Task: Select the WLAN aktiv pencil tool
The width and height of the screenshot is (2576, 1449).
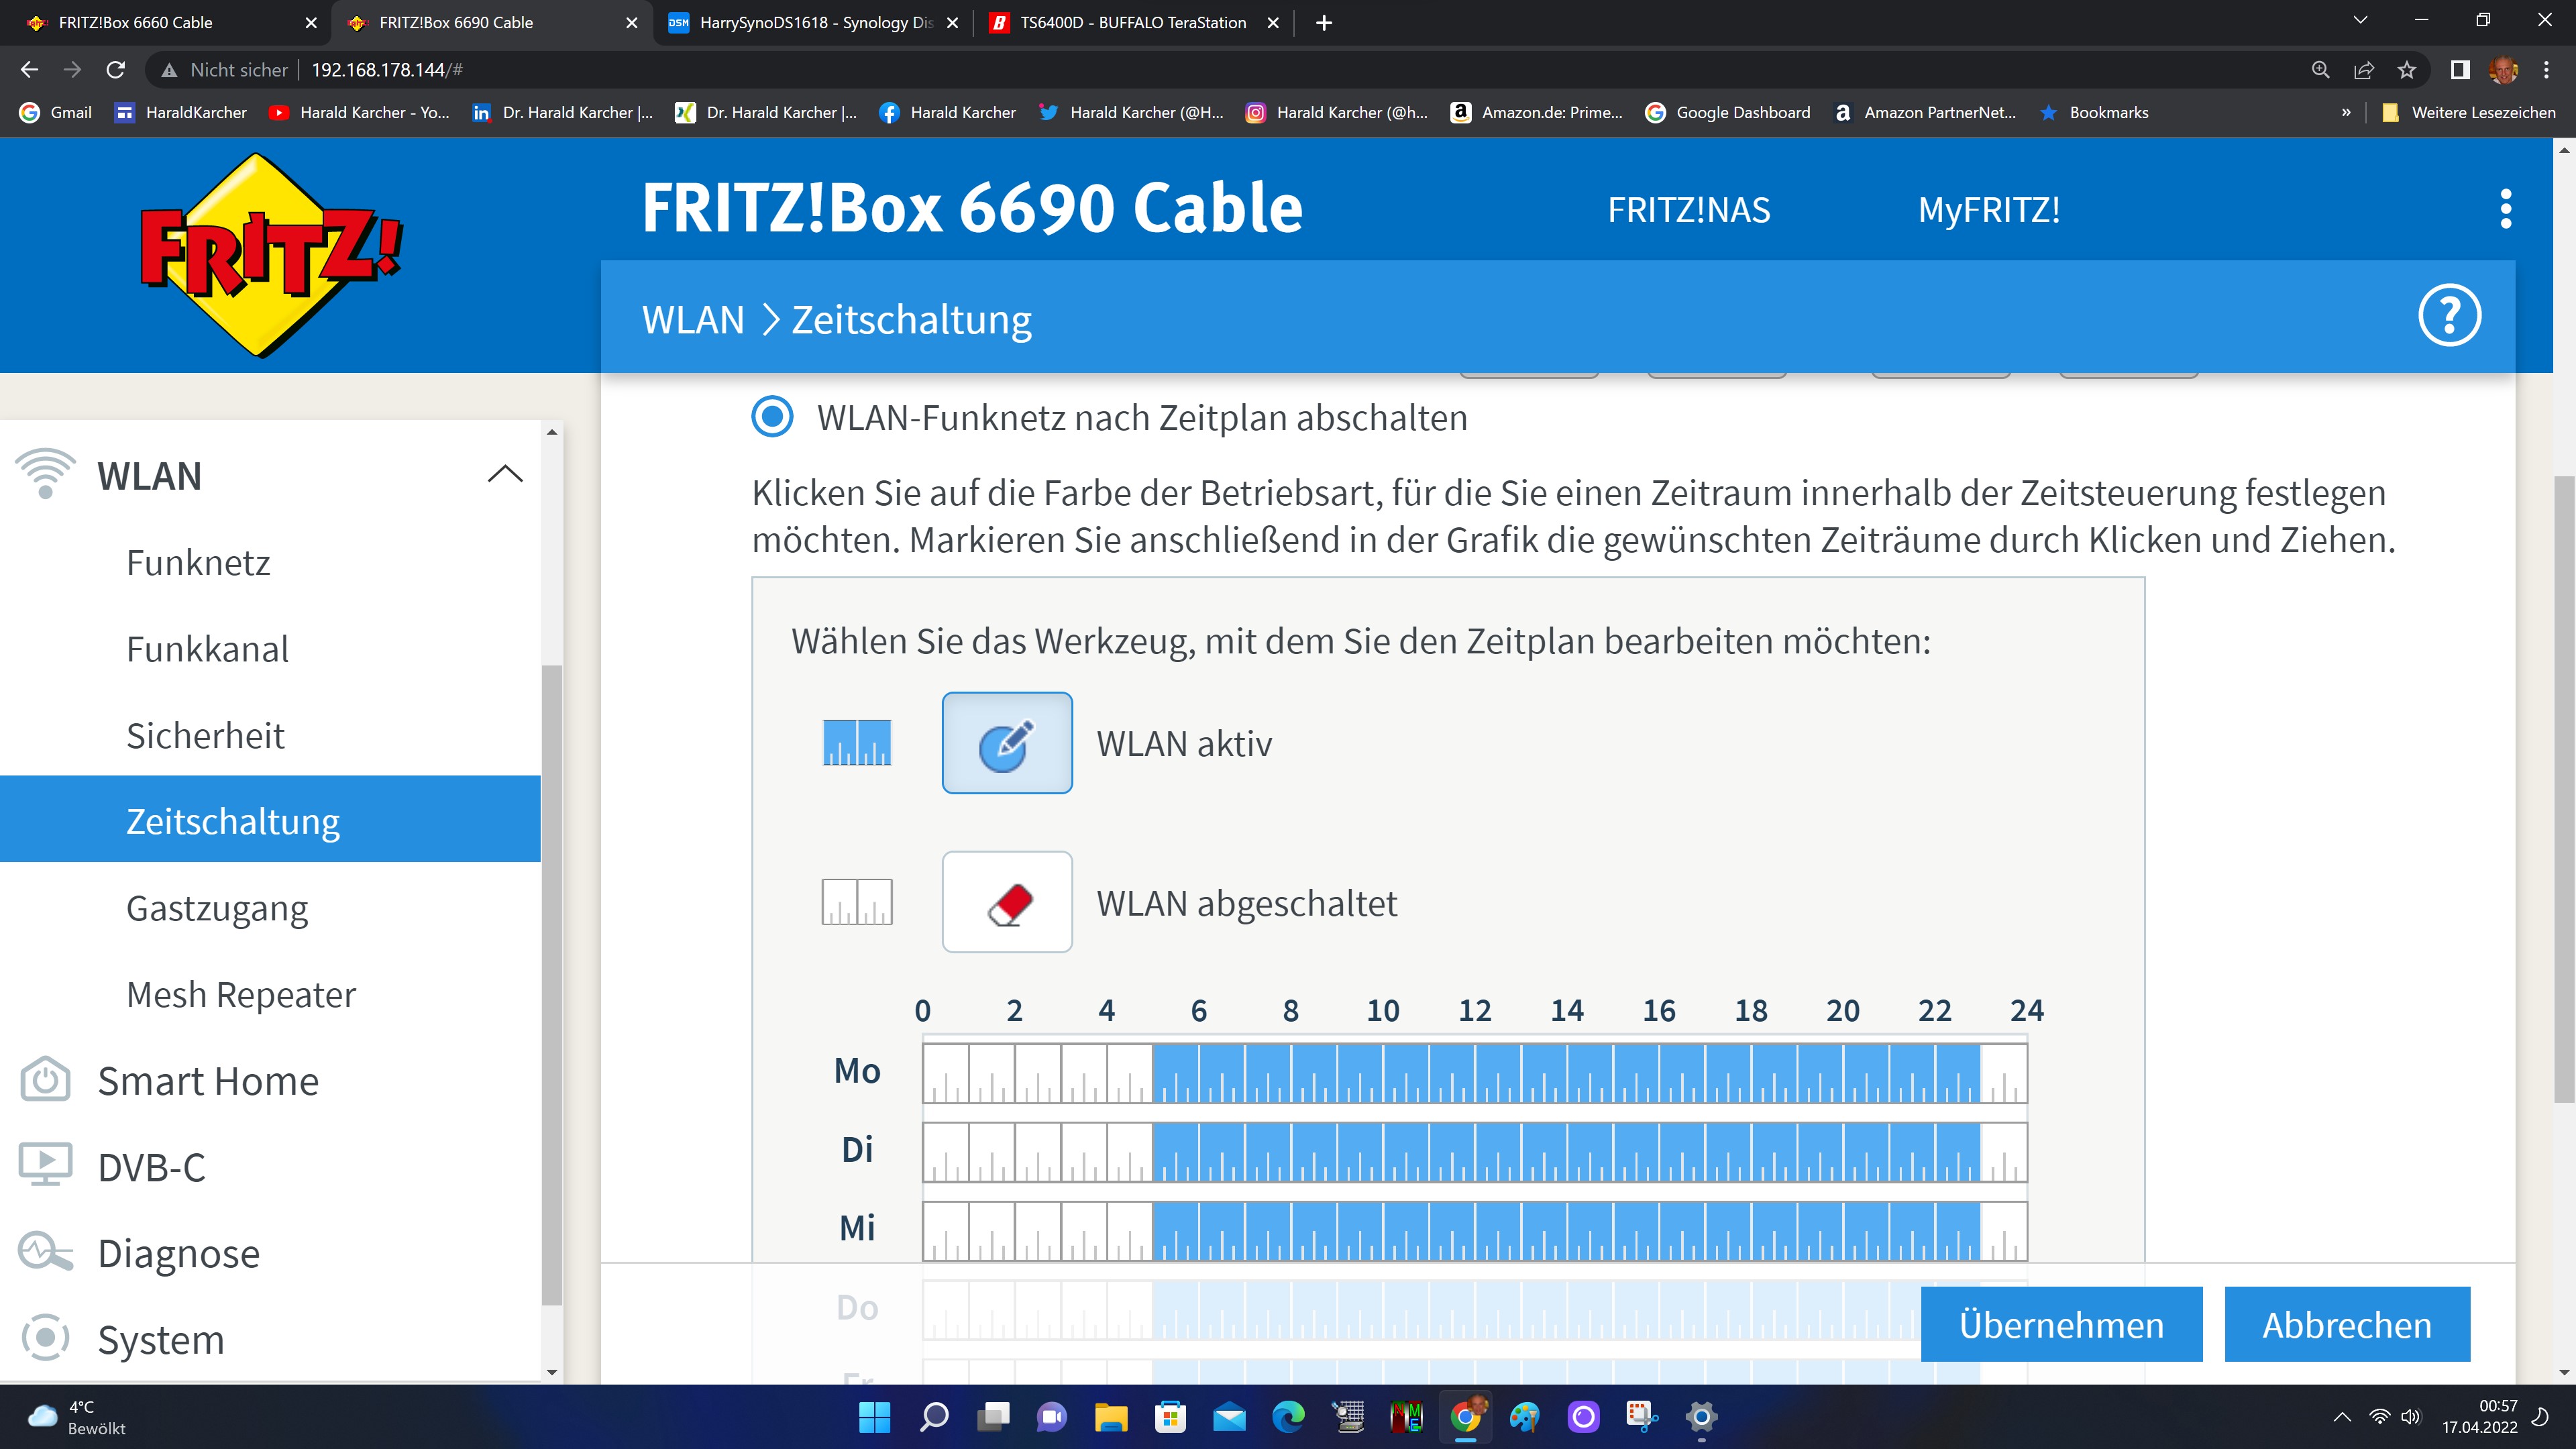Action: [1007, 743]
